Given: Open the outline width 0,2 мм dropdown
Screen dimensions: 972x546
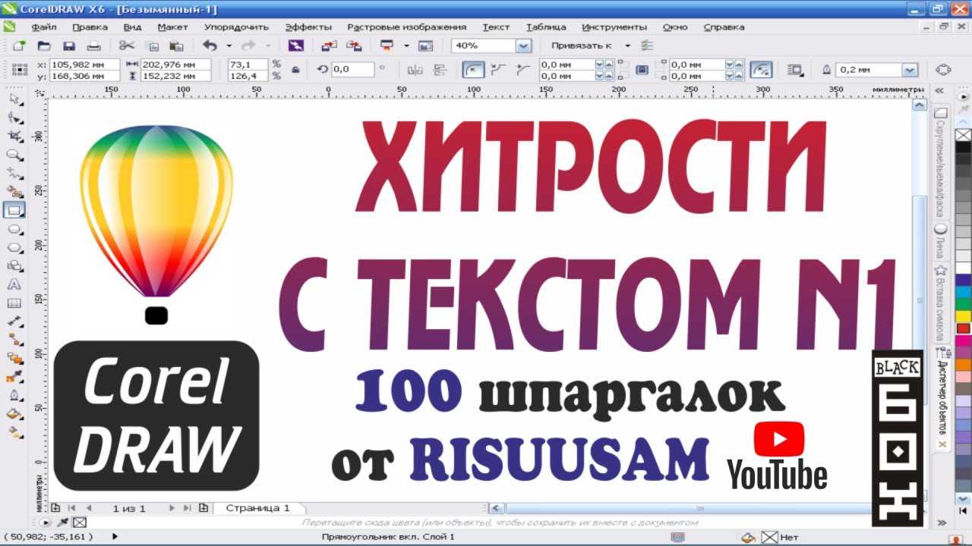Looking at the screenshot, I should 910,70.
